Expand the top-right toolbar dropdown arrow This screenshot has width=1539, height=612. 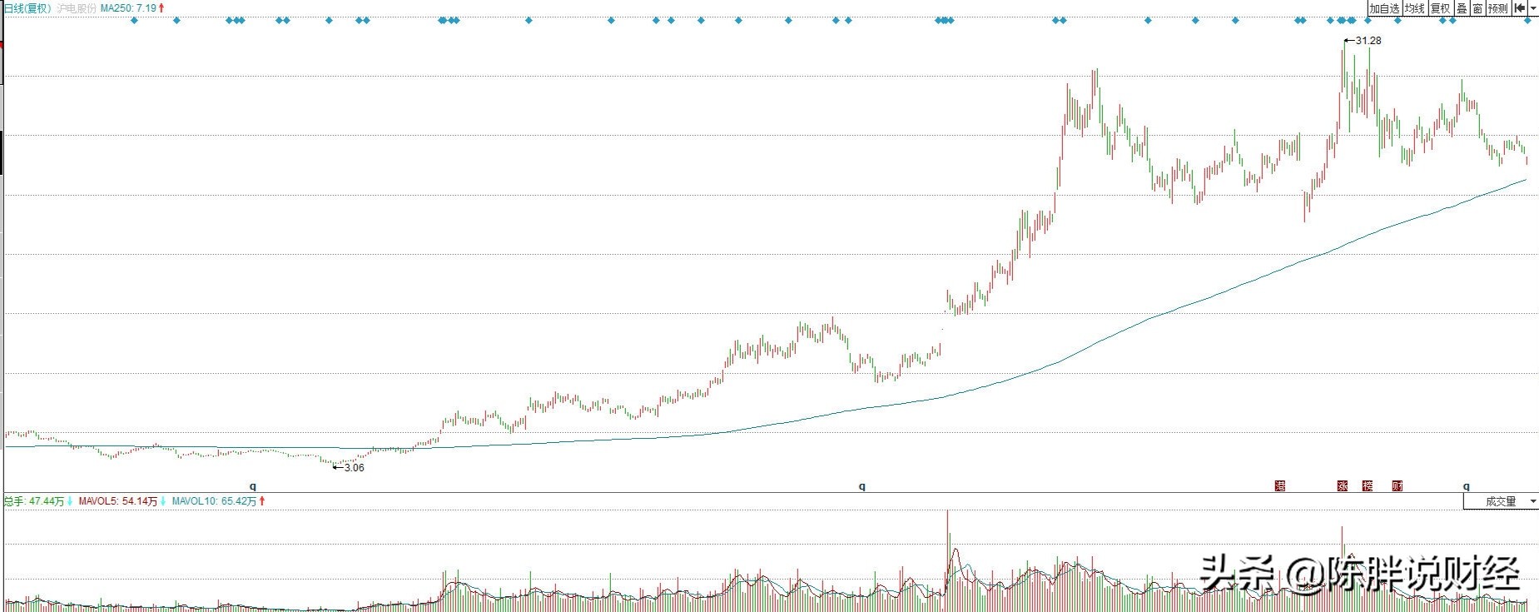tap(1533, 8)
